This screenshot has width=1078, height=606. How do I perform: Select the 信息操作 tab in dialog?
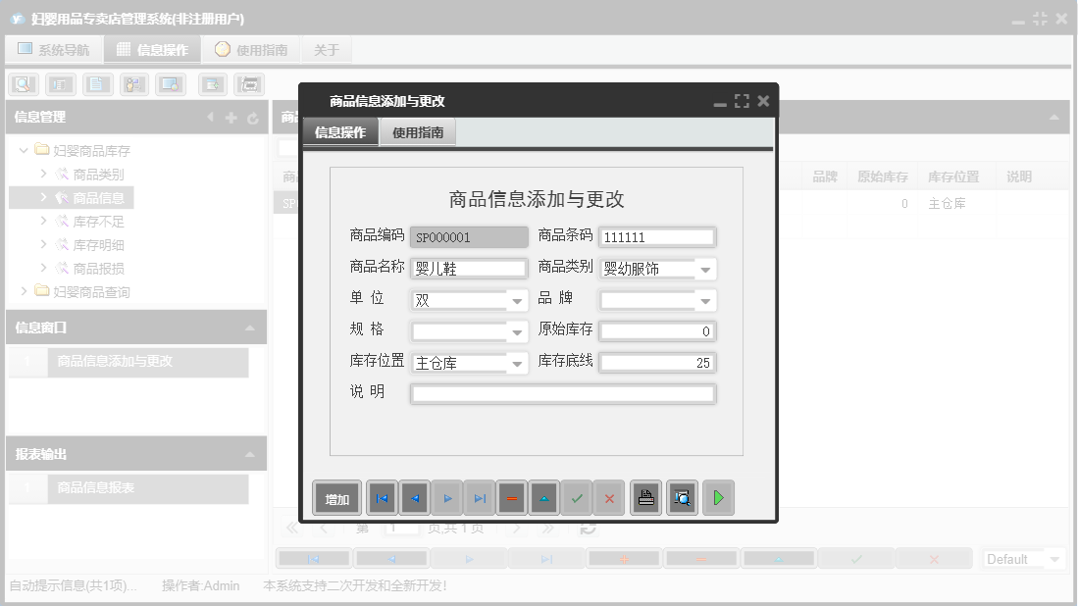340,132
